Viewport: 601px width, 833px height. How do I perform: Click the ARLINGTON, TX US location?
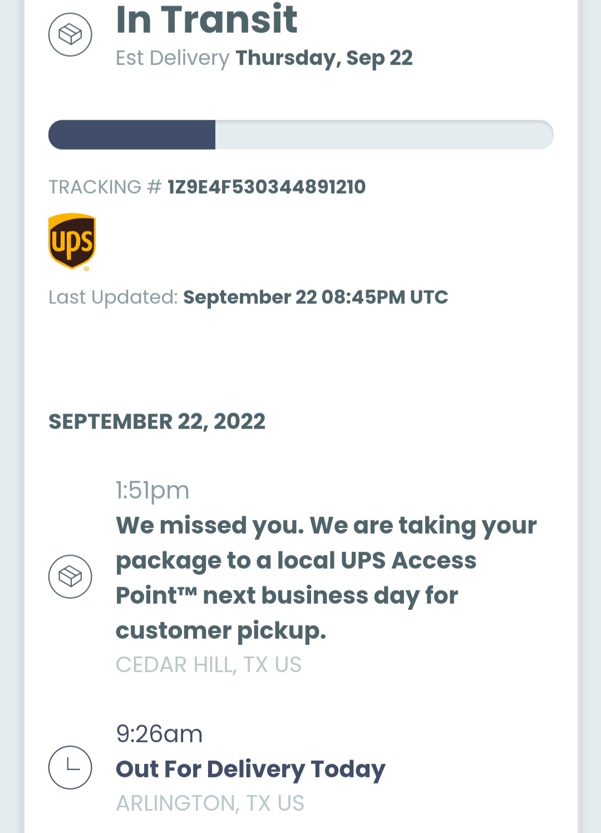[210, 803]
